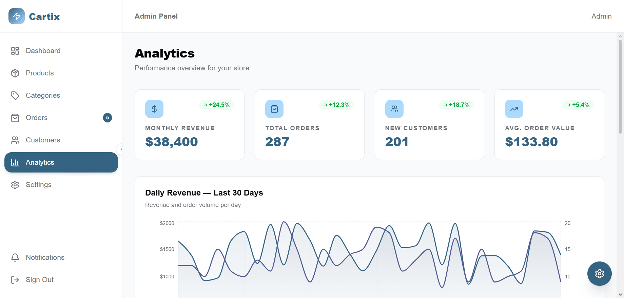Click the Cartix brand name
The height and width of the screenshot is (298, 624).
coord(44,17)
